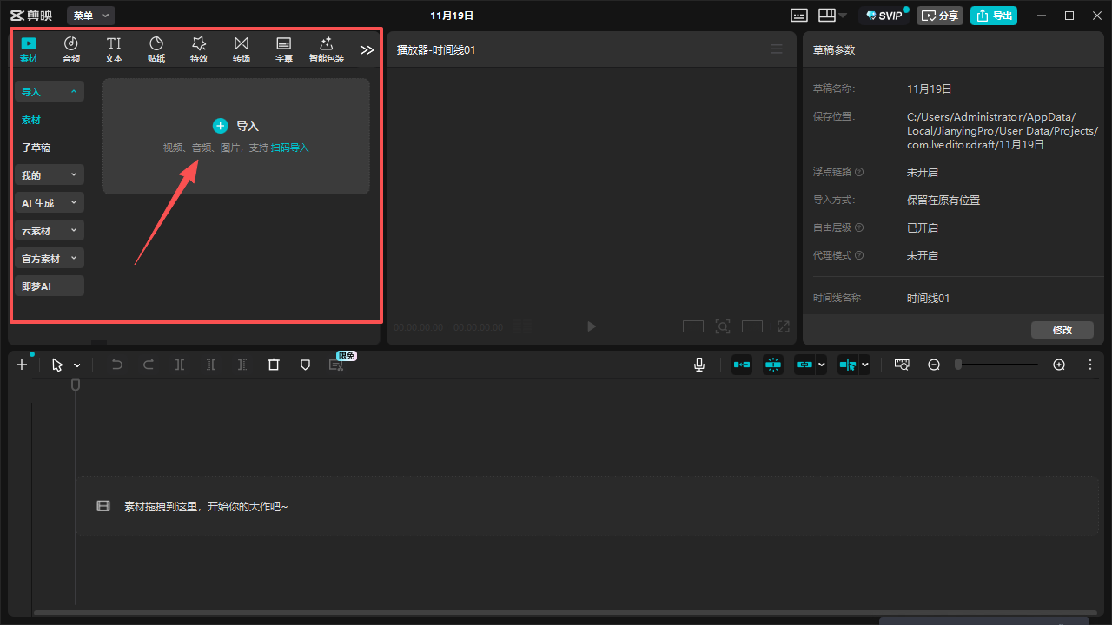The image size is (1112, 625).
Task: Switch to the 文本 text tab
Action: (114, 49)
